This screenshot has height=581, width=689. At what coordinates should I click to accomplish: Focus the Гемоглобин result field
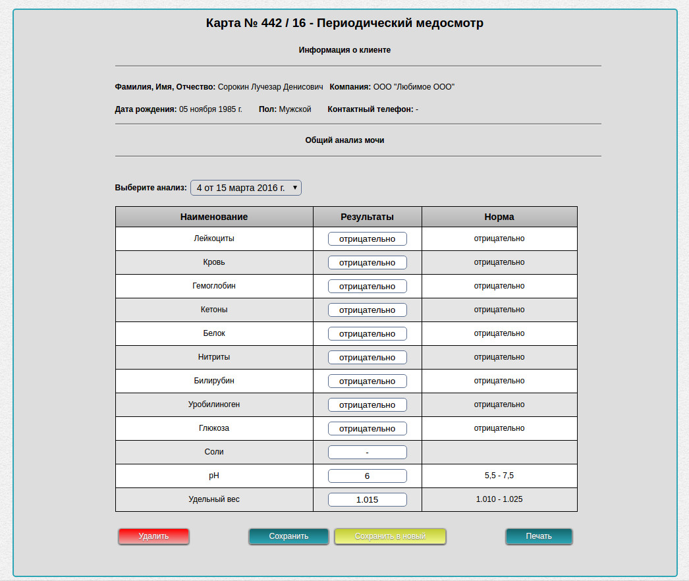pyautogui.click(x=367, y=287)
